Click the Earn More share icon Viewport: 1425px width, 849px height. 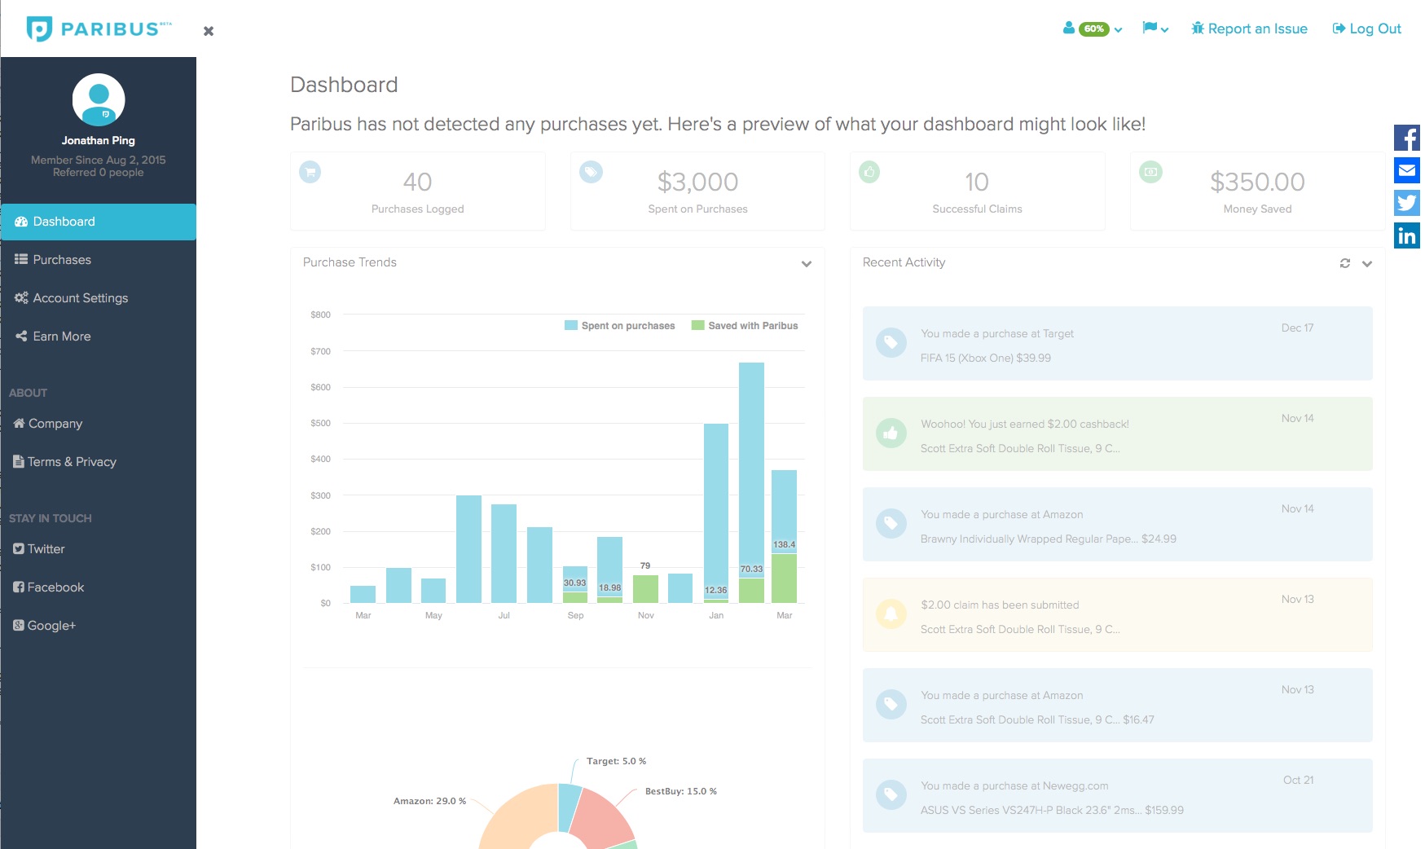[21, 336]
